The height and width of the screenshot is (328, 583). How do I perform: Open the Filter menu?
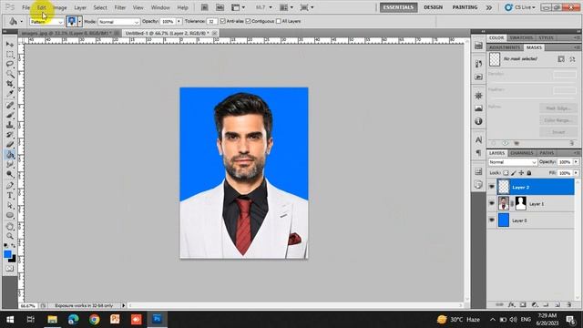click(x=119, y=7)
